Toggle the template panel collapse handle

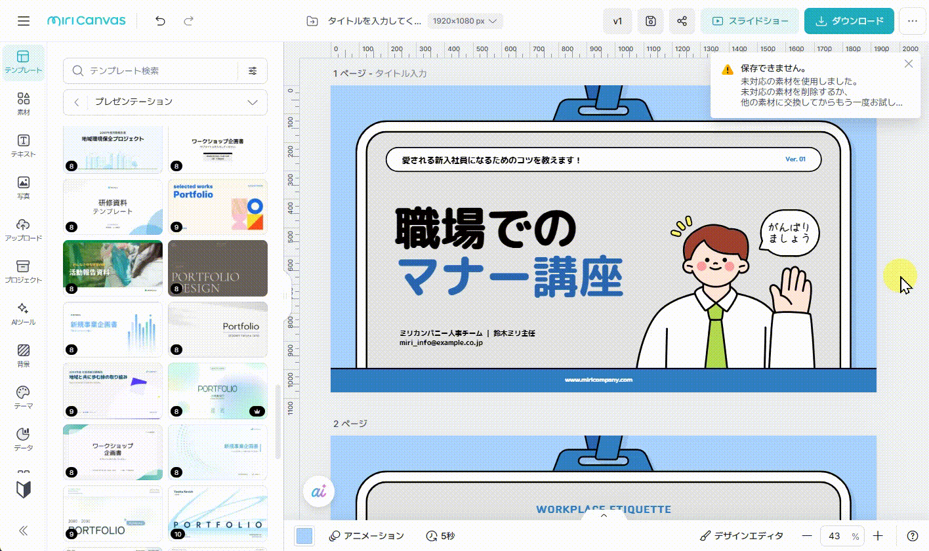pyautogui.click(x=287, y=295)
